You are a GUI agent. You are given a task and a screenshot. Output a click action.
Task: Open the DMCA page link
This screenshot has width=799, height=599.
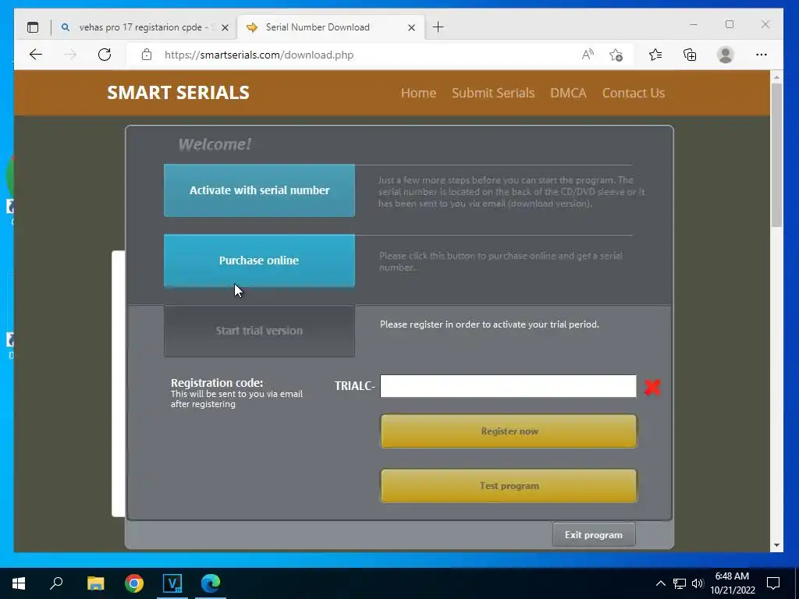point(568,93)
